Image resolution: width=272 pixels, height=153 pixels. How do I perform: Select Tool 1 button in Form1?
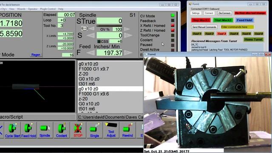coord(197,34)
